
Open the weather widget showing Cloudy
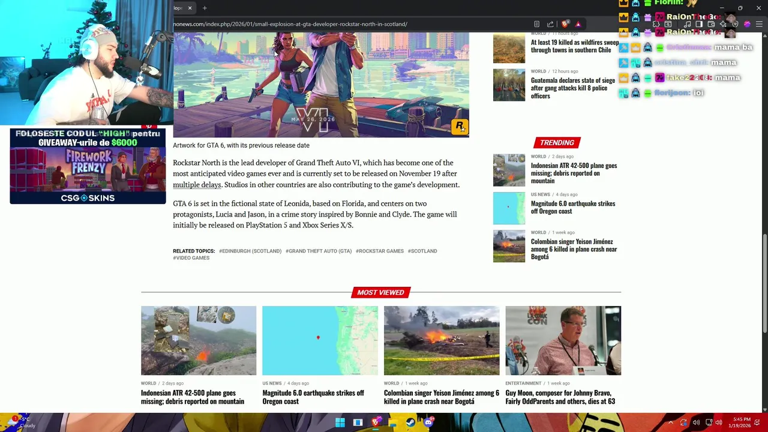(23, 422)
